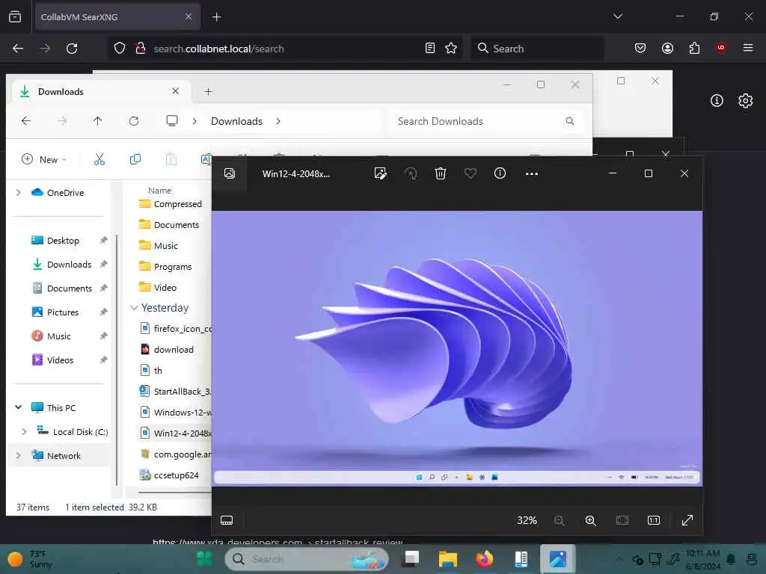This screenshot has width=766, height=574.
Task: Expand breadcrumb chevron after Downloads
Action: click(278, 121)
